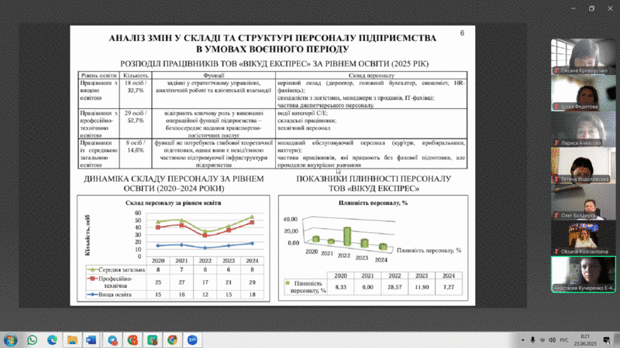Select Анастасія Кучеренко highlighted video tile
The image size is (620, 348).
click(x=584, y=275)
